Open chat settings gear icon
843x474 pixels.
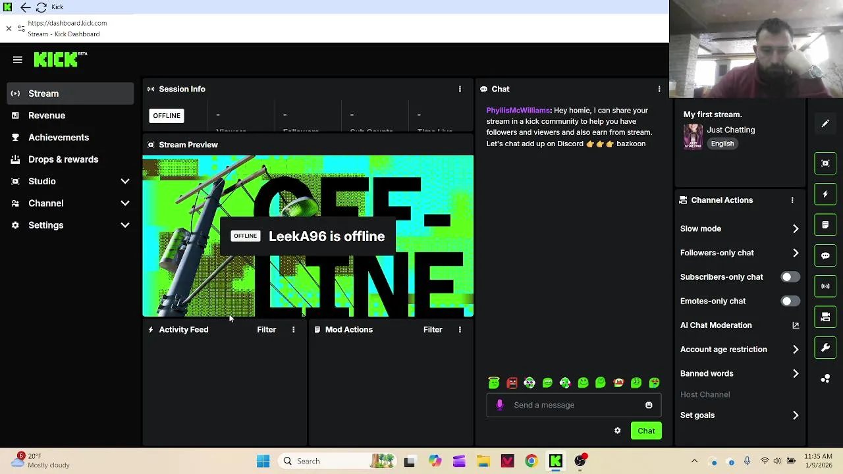point(617,431)
